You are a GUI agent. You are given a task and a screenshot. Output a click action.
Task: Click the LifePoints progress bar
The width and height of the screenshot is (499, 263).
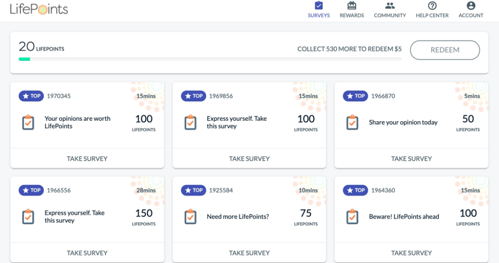[x=210, y=59]
